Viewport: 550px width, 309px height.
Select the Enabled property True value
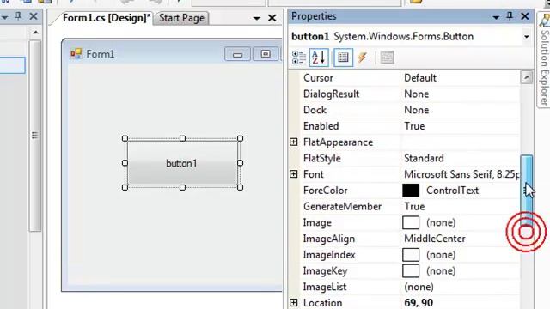point(414,126)
